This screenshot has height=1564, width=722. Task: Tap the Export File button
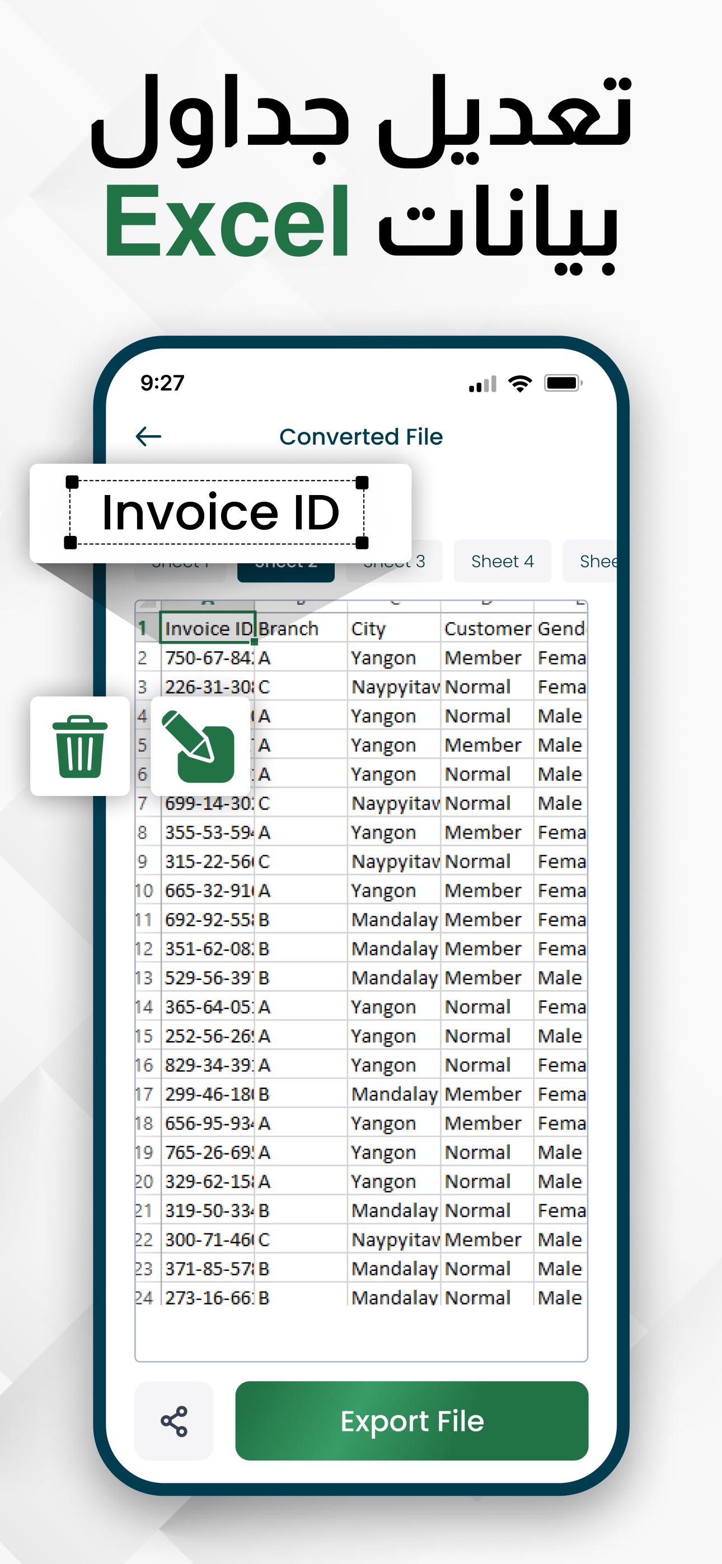pyautogui.click(x=412, y=1421)
